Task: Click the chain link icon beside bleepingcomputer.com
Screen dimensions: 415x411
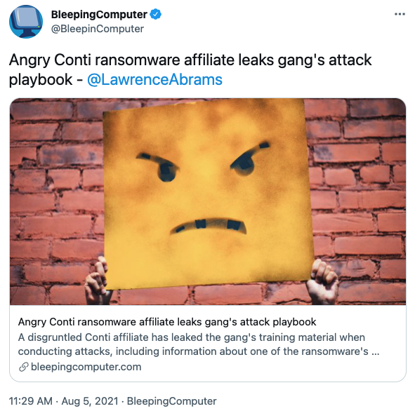Action: coord(24,367)
